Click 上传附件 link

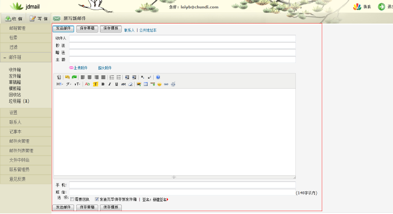tap(80, 68)
